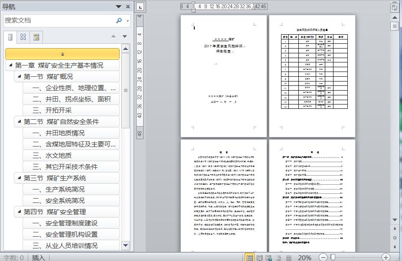Image resolution: width=402 pixels, height=261 pixels.
Task: Select heading 一、井田地质情况
Action: (71, 133)
